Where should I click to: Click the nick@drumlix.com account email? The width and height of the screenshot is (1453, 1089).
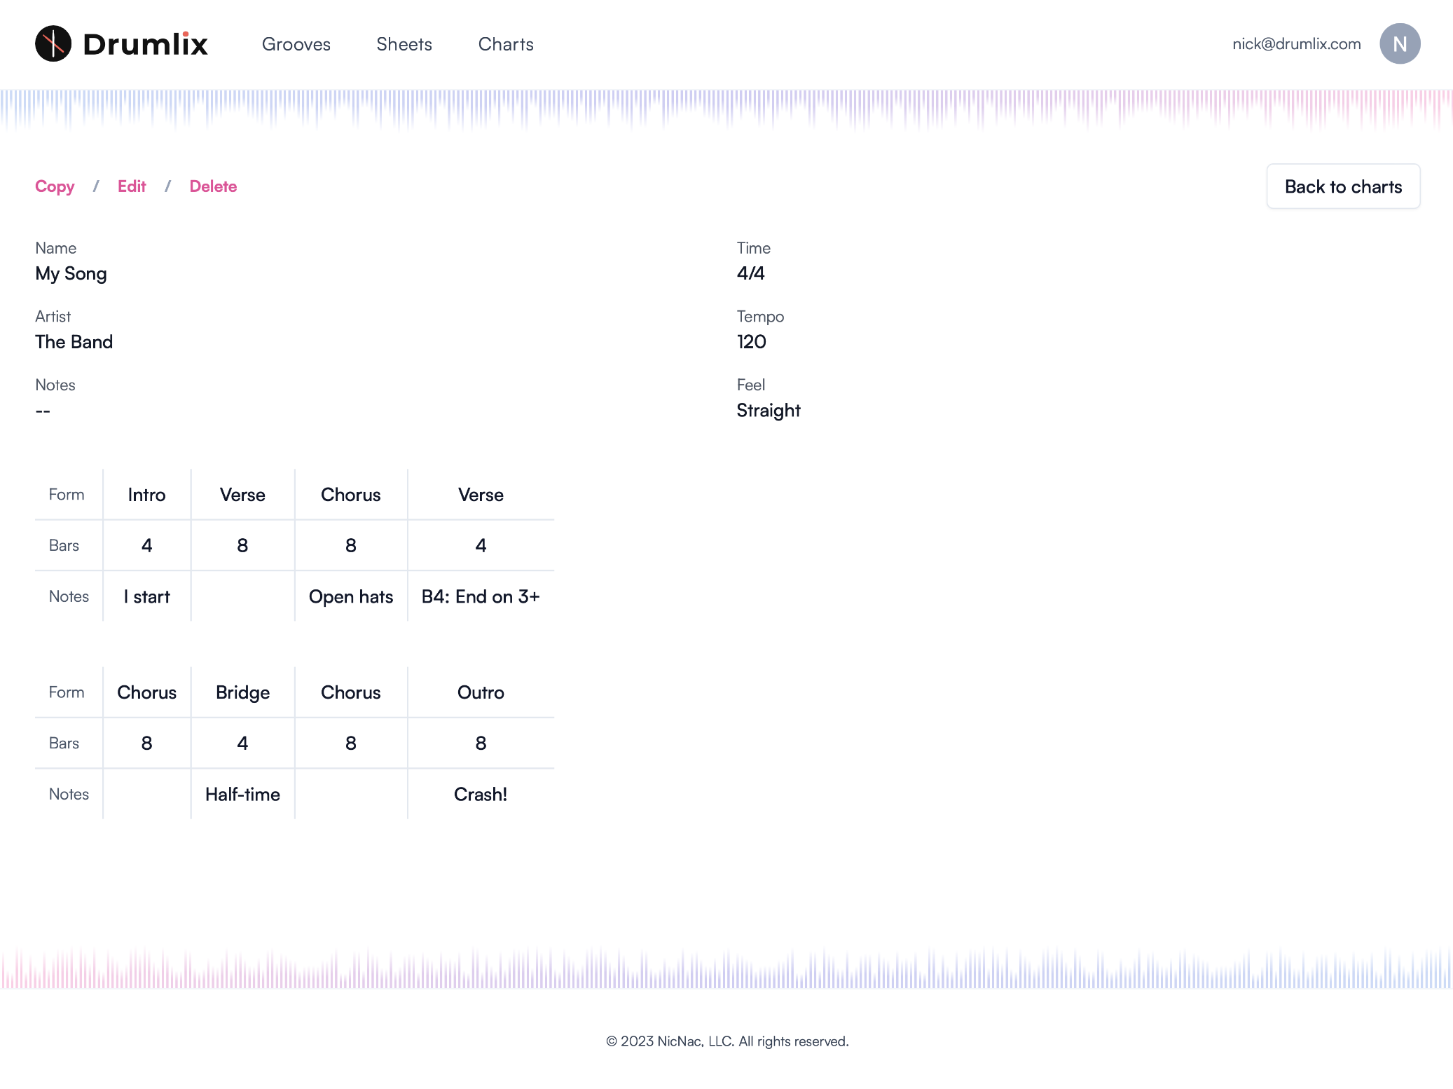tap(1296, 43)
